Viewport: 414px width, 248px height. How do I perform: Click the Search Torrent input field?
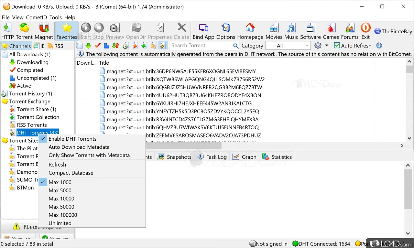coord(201,46)
